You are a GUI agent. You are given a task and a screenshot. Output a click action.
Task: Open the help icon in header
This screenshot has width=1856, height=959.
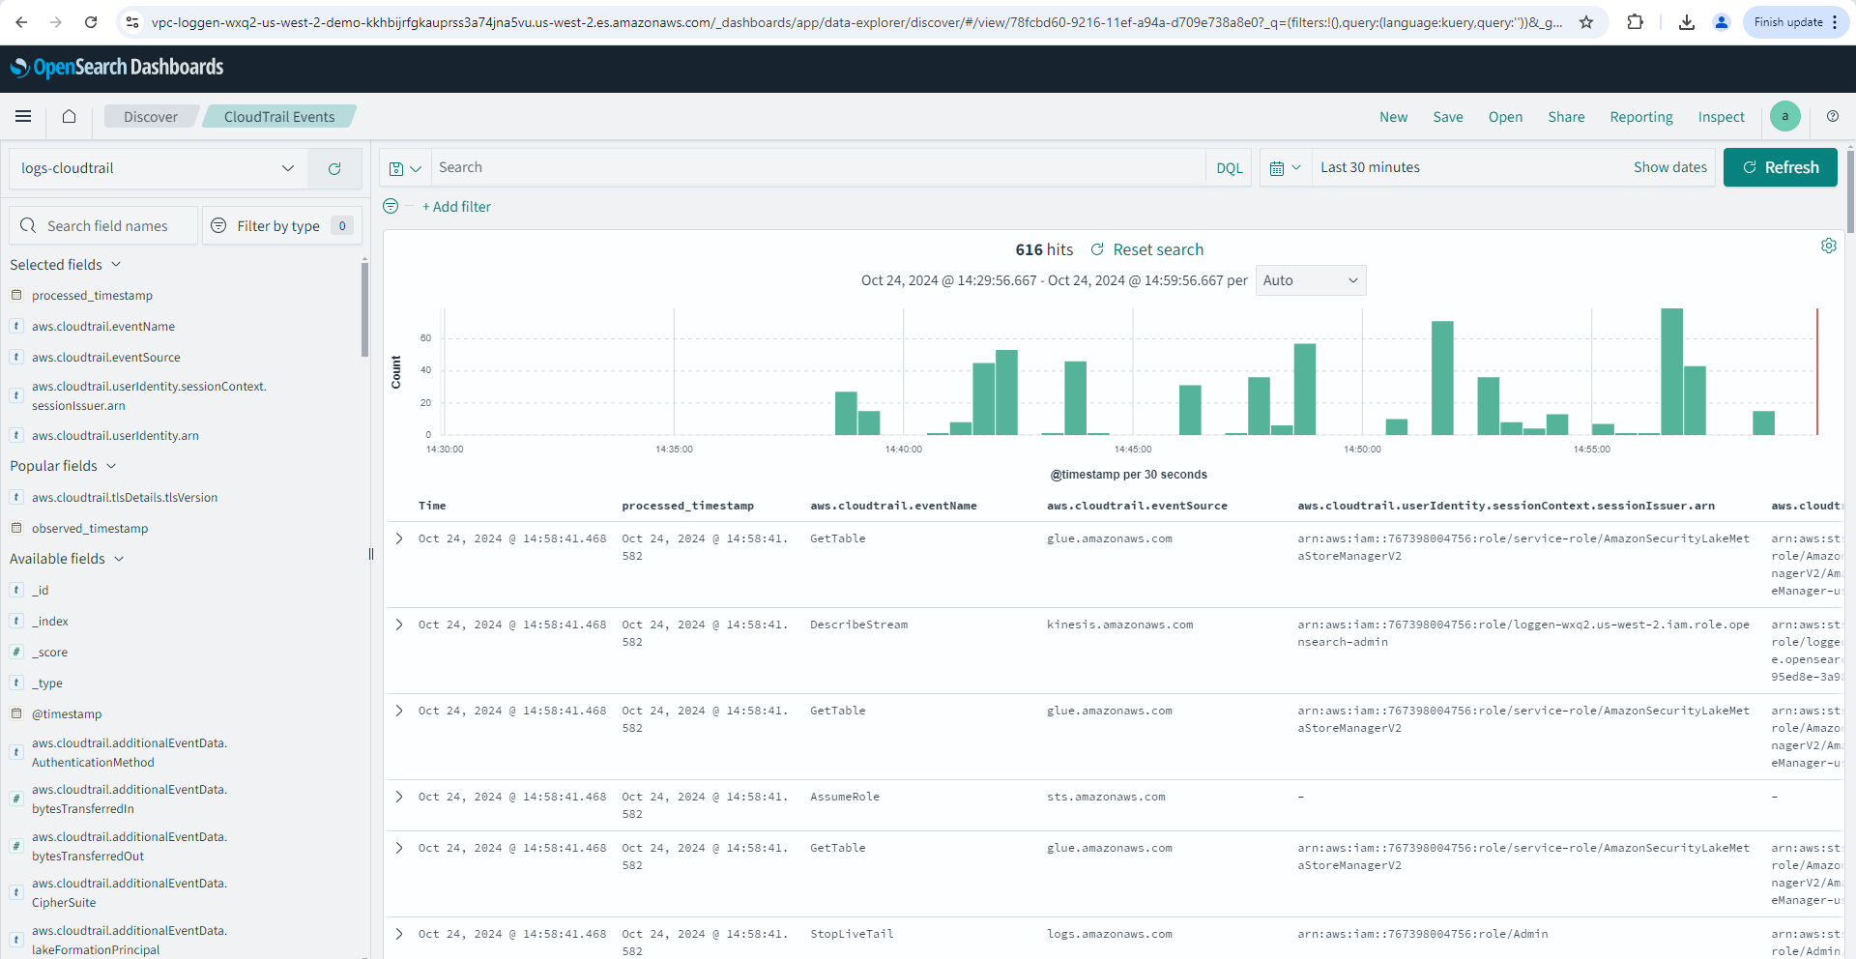1833,117
